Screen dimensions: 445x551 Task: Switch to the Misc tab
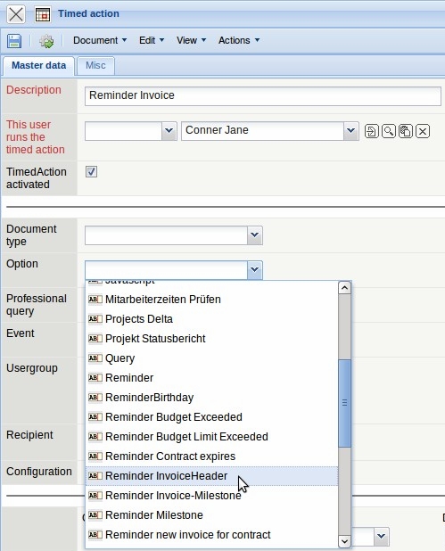(95, 66)
